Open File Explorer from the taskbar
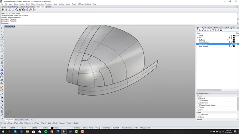Screen dimensions: 239x134 (x=27, y=131)
